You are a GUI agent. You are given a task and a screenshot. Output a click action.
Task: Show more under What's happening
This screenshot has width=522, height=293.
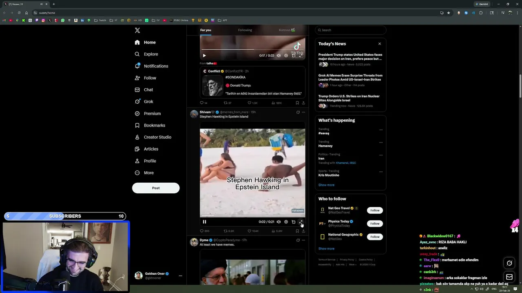click(x=326, y=185)
